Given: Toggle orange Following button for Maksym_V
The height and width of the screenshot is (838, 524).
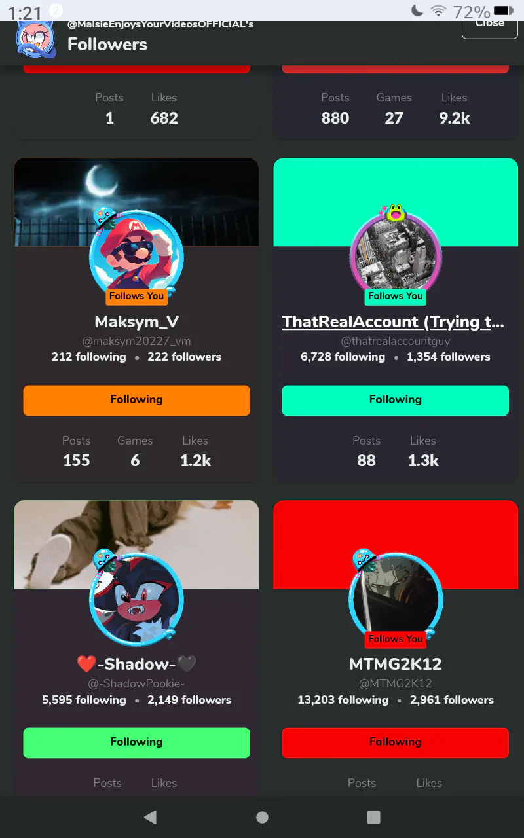Looking at the screenshot, I should click(x=136, y=400).
